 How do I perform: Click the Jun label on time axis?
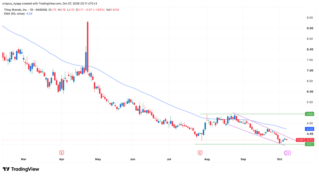point(133,159)
